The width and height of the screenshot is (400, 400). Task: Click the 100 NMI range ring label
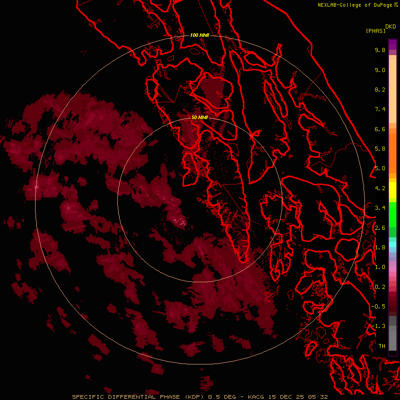click(x=200, y=35)
